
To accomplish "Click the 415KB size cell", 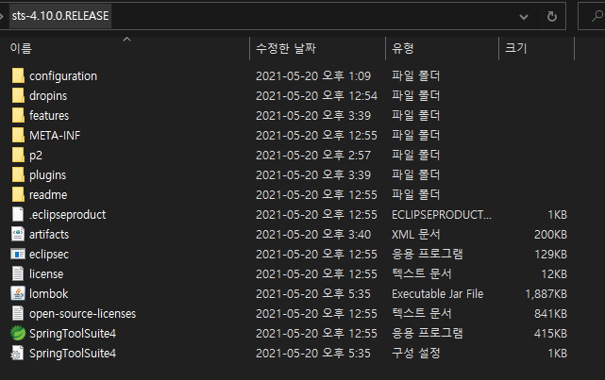I will pos(550,334).
